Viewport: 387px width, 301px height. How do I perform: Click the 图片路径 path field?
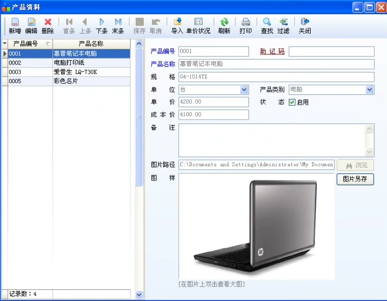[256, 165]
